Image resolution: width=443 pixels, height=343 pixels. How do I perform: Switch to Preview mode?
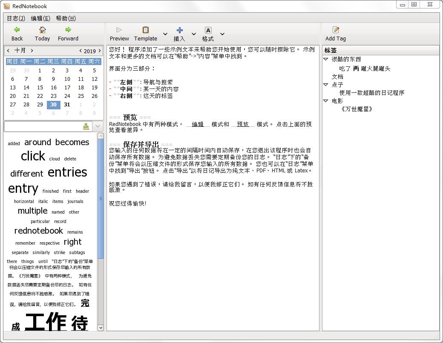tap(119, 30)
